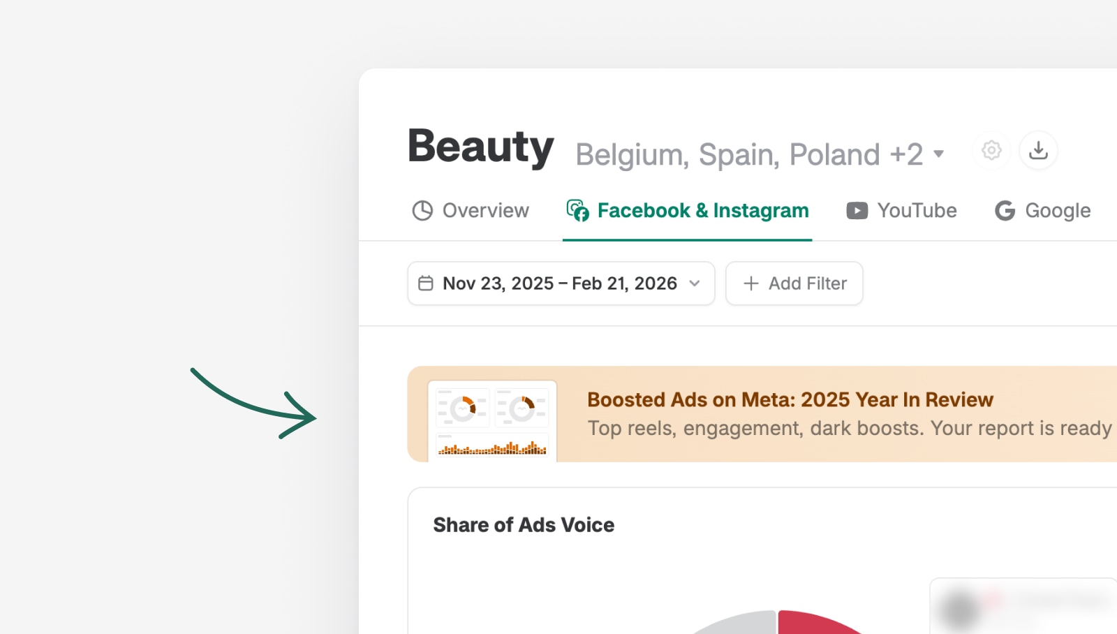
Task: Click the Beauty page title
Action: pos(481,147)
